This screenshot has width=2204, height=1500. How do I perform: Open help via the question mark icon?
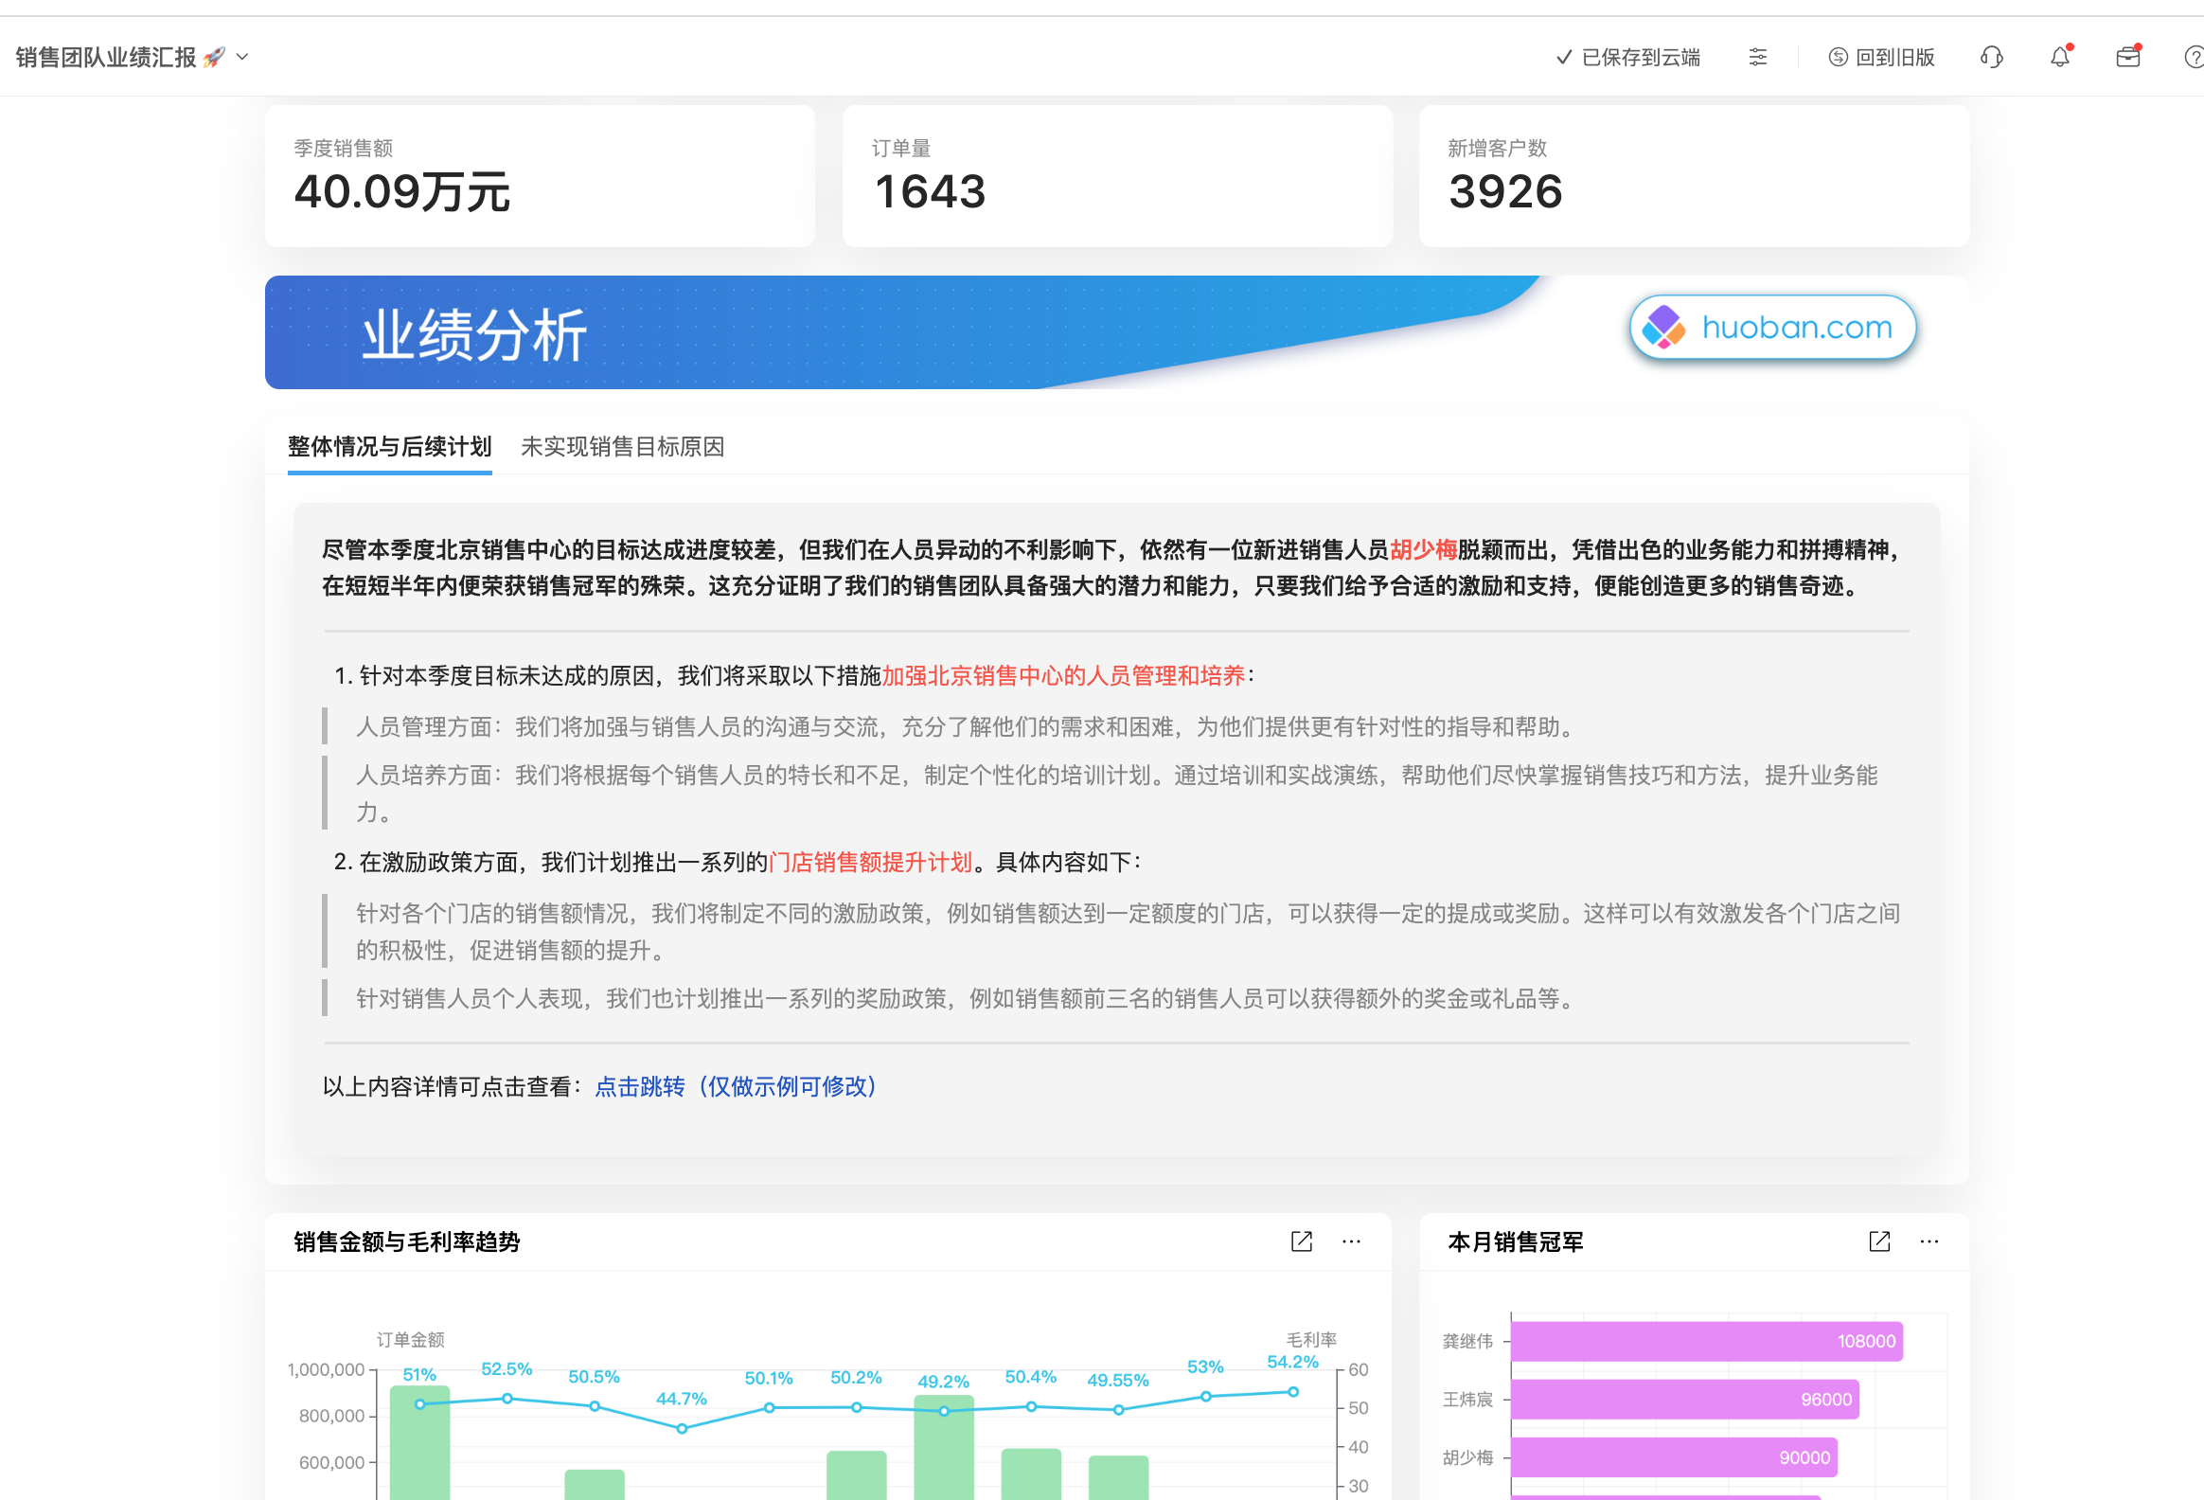point(2192,57)
